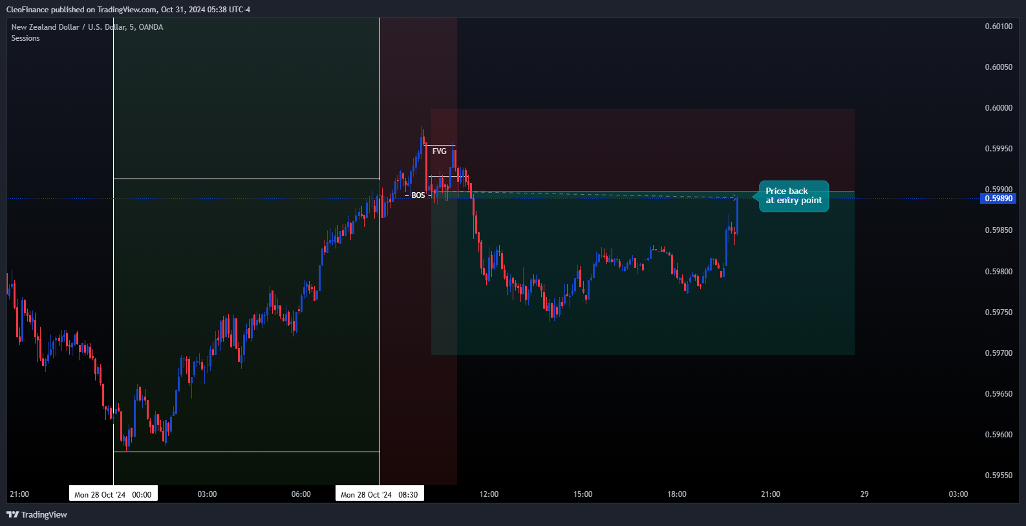Click the TradingView wordmark at the bottom
This screenshot has width=1026, height=526.
pos(44,515)
